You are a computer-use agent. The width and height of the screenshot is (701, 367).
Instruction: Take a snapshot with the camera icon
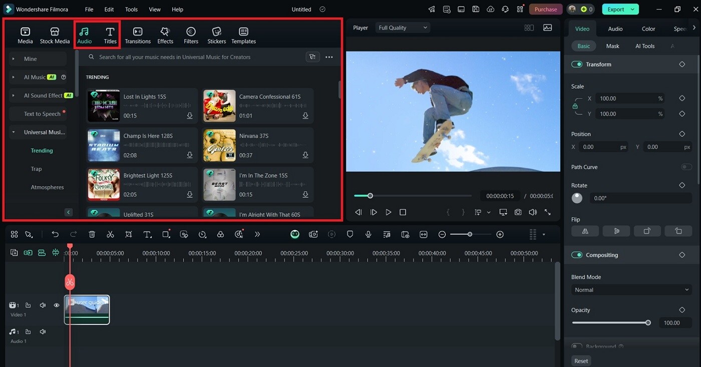point(518,212)
